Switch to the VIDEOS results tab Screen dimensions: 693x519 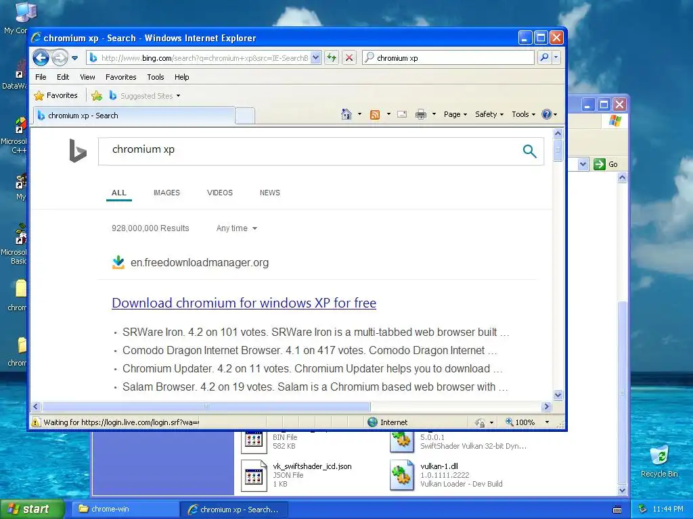point(220,193)
